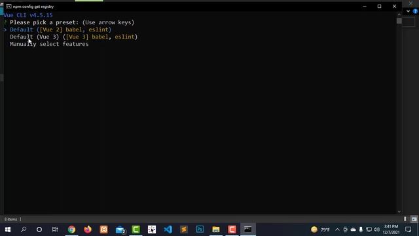Open Sublime Text from taskbar
The height and width of the screenshot is (236, 419).
(184, 229)
